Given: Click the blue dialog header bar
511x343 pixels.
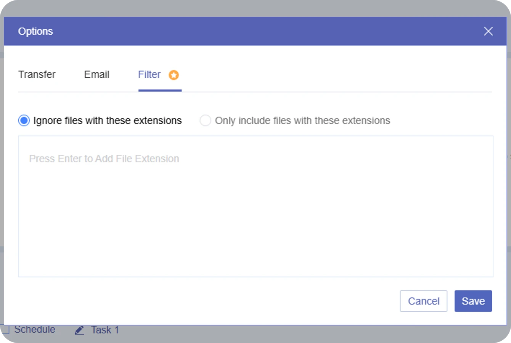Looking at the screenshot, I should pos(255,31).
